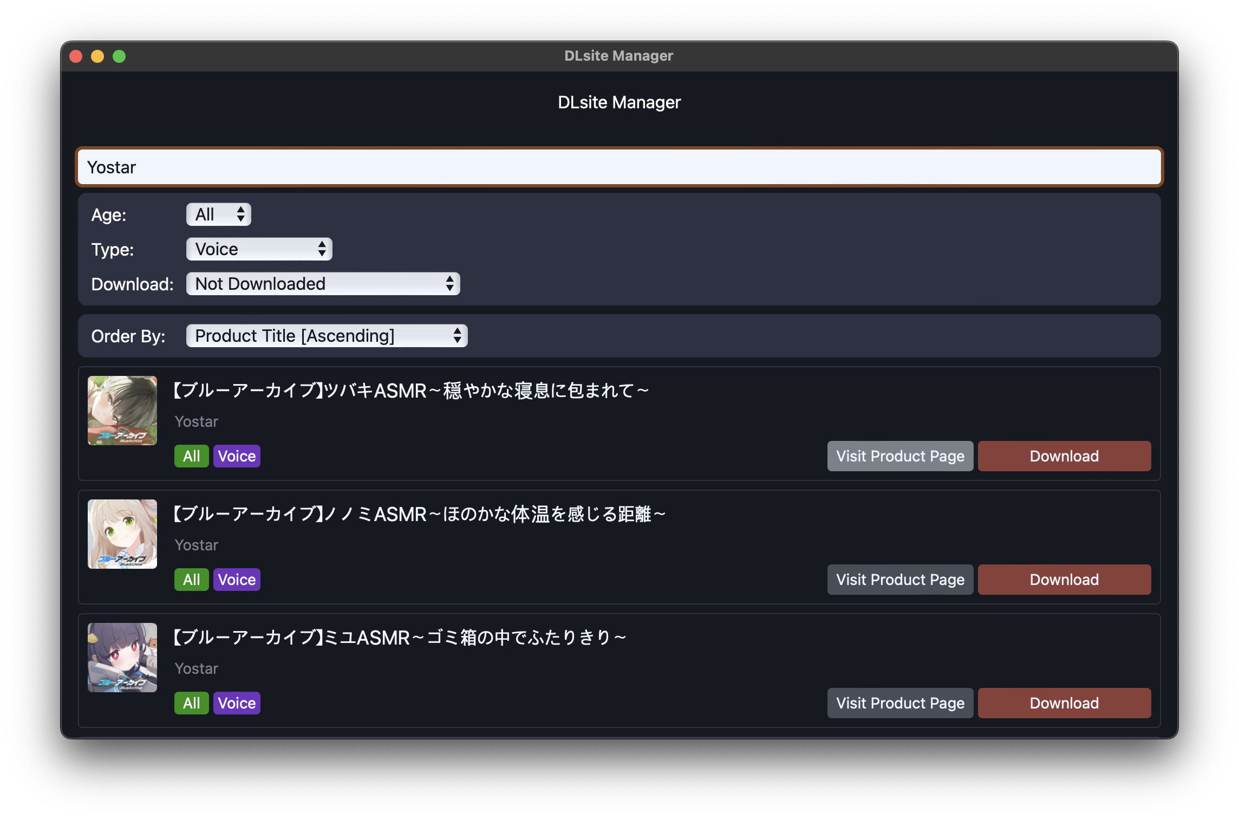
Task: Click the purple Voice tag on Miyu item
Action: click(237, 703)
